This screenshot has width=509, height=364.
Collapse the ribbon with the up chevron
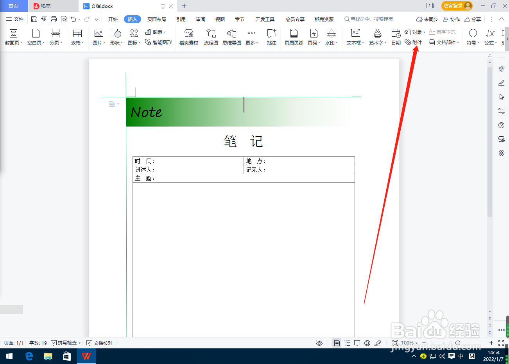(502, 19)
